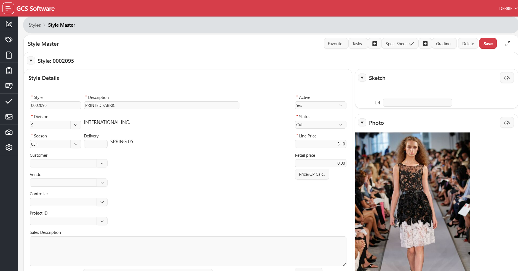Expand the Style Master panel to fullscreen
518x271 pixels.
[x=508, y=44]
